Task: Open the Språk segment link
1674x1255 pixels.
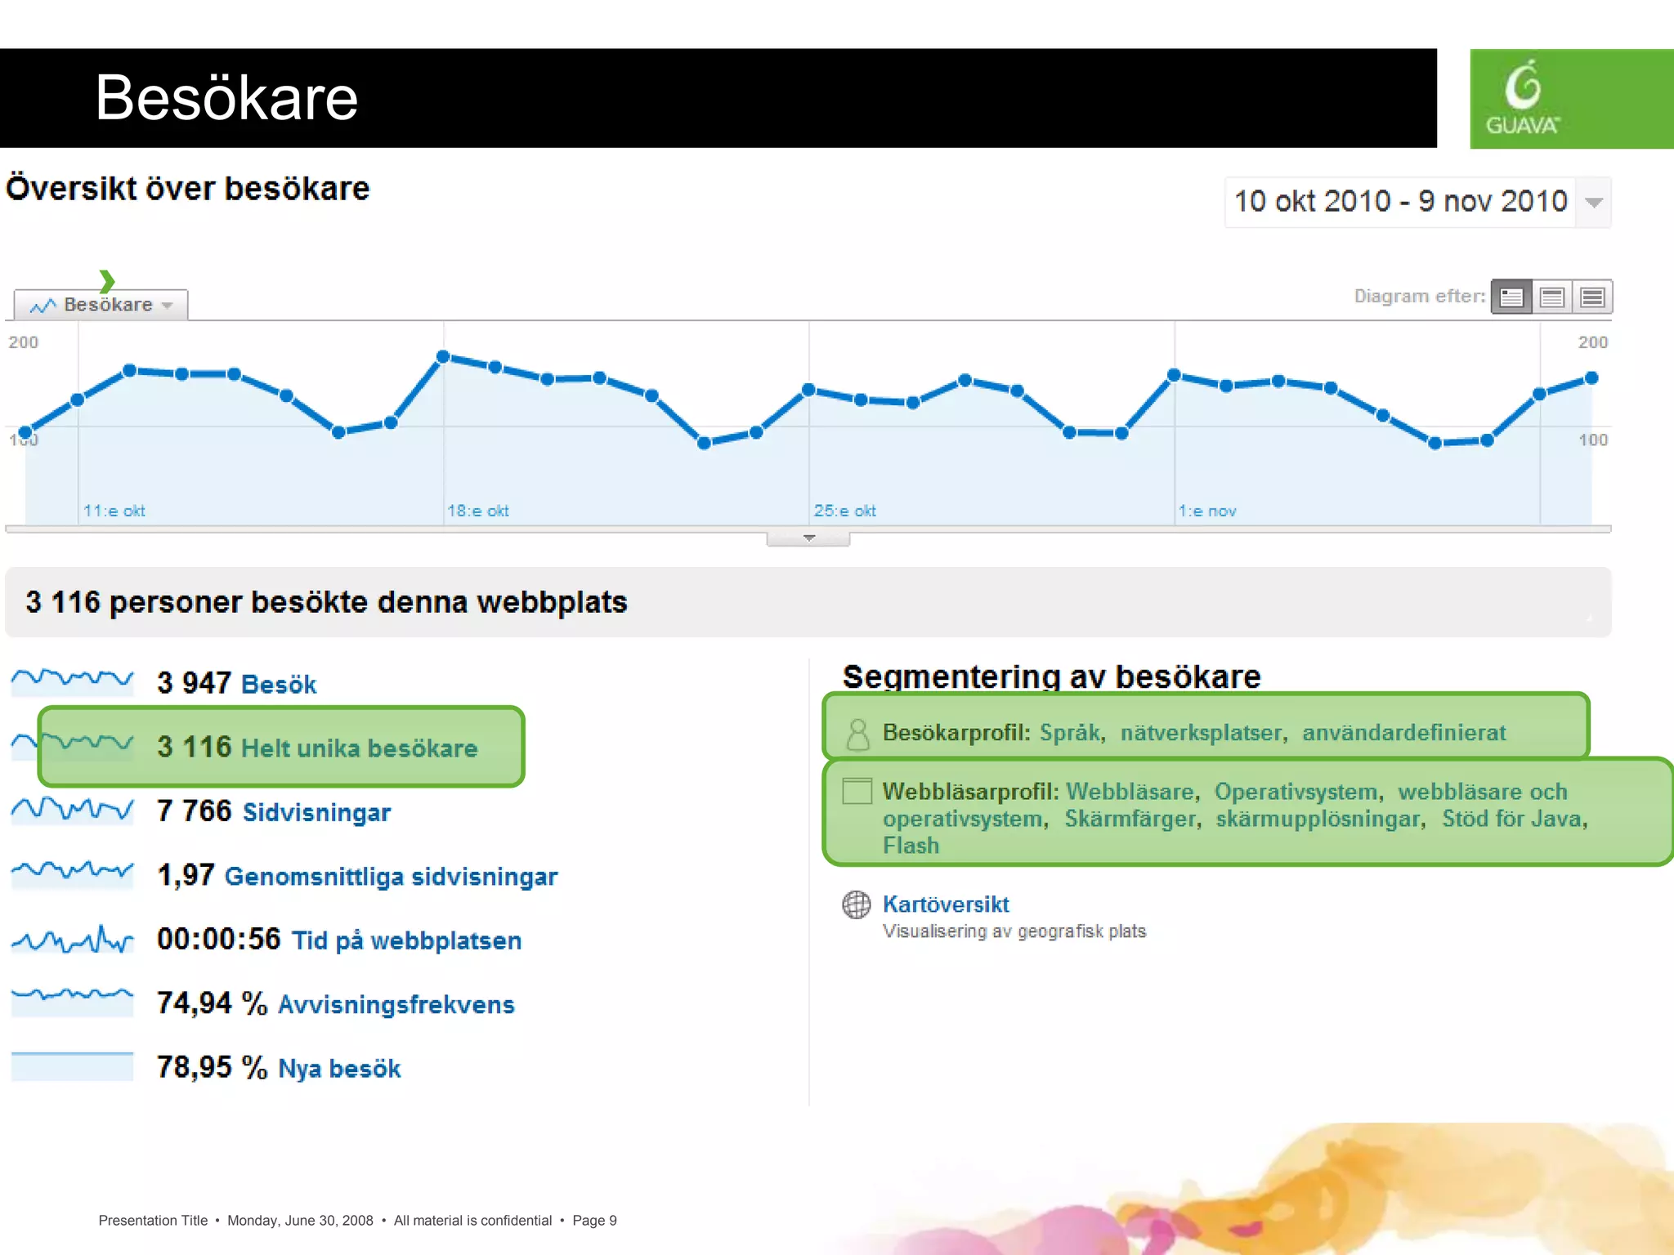Action: pyautogui.click(x=1069, y=732)
